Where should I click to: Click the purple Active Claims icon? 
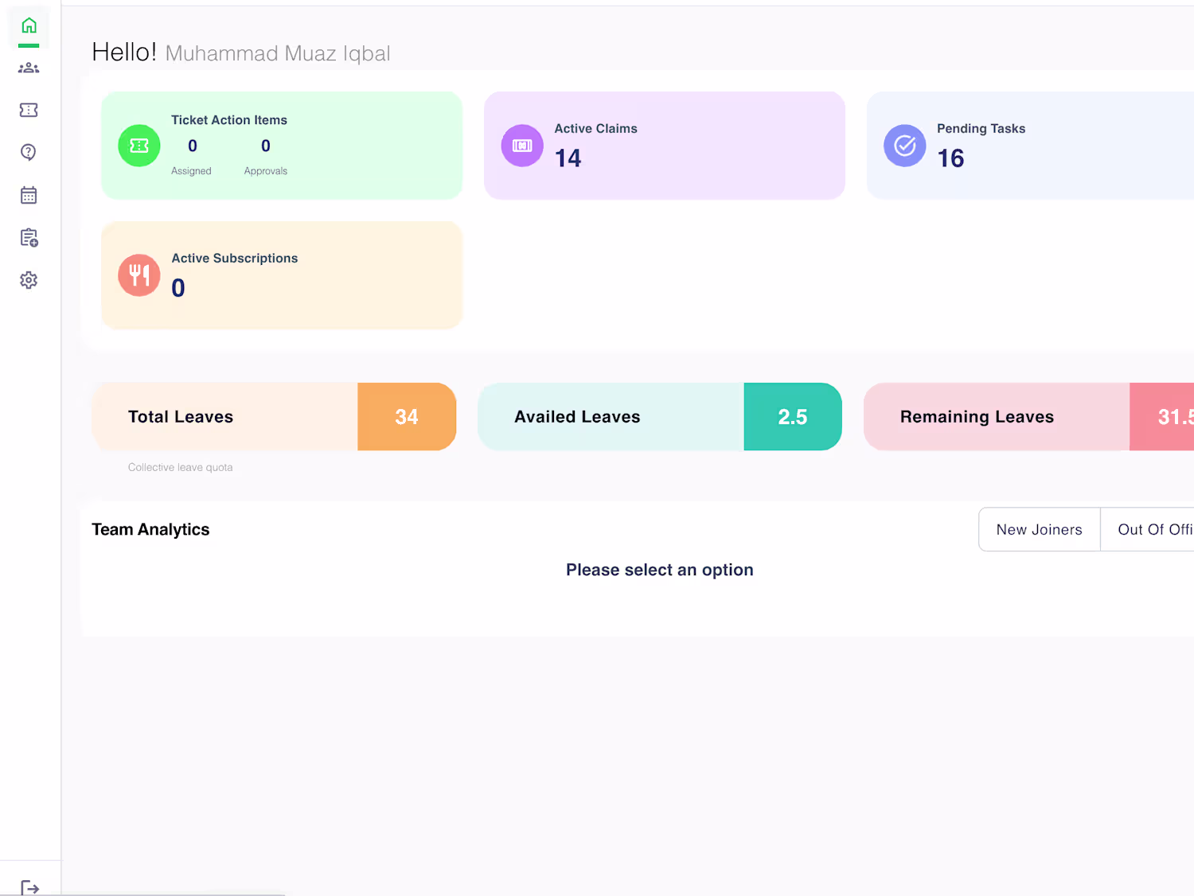point(522,146)
